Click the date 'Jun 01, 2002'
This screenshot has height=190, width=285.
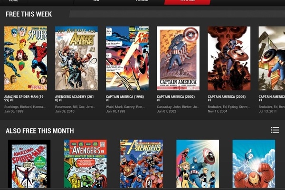(167, 111)
